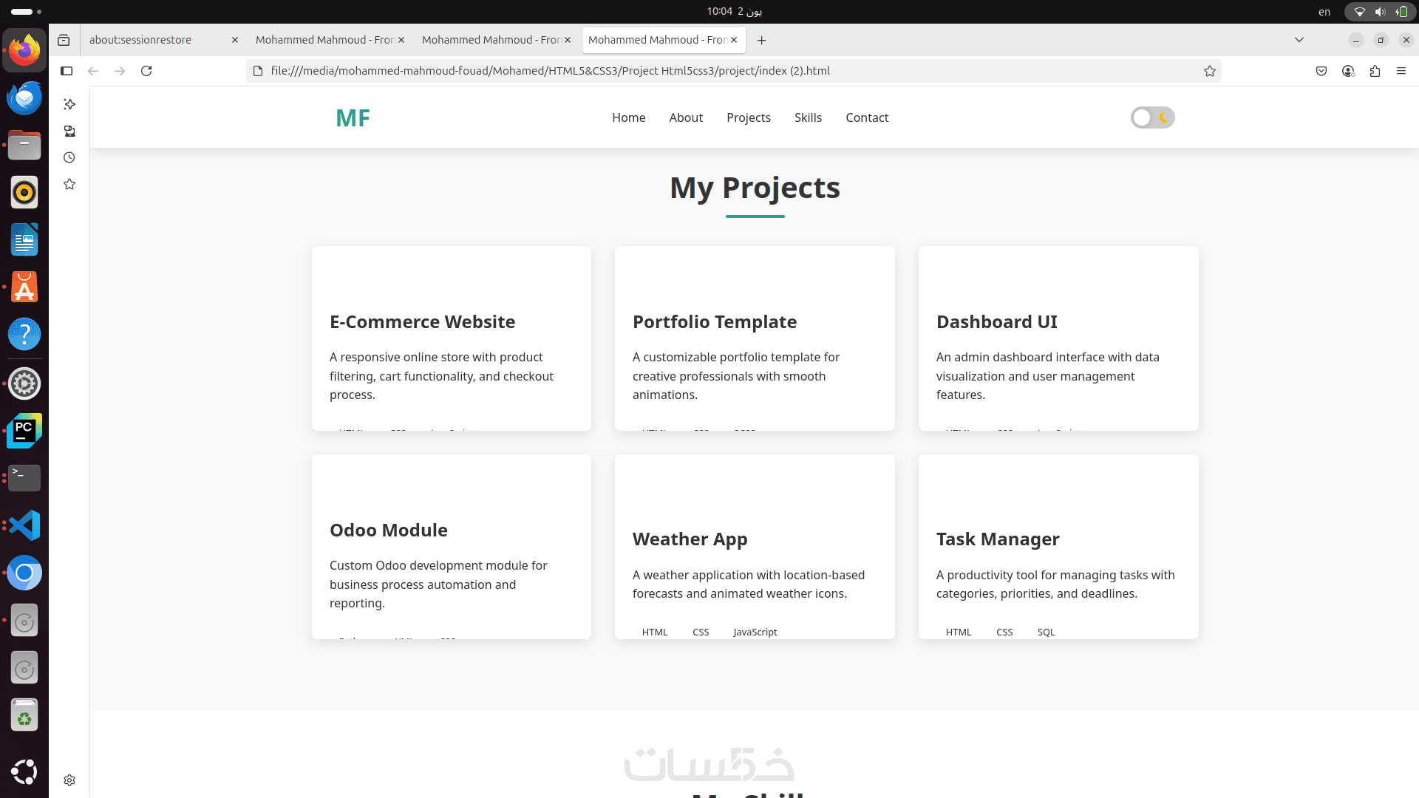Open synced tabs sidebar icon

(x=69, y=131)
